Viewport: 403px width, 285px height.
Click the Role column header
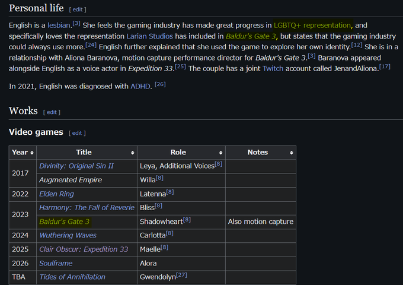[181, 153]
